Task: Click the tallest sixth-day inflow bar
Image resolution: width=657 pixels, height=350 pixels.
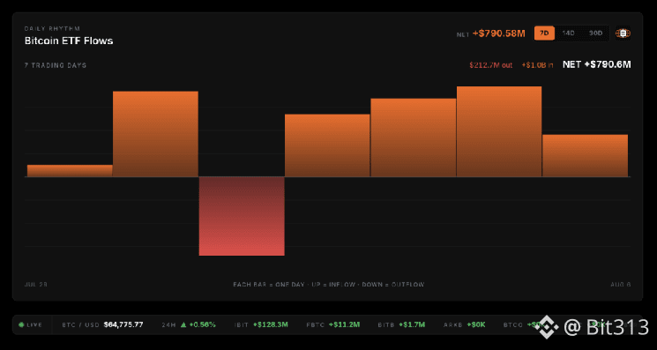Action: (x=499, y=131)
